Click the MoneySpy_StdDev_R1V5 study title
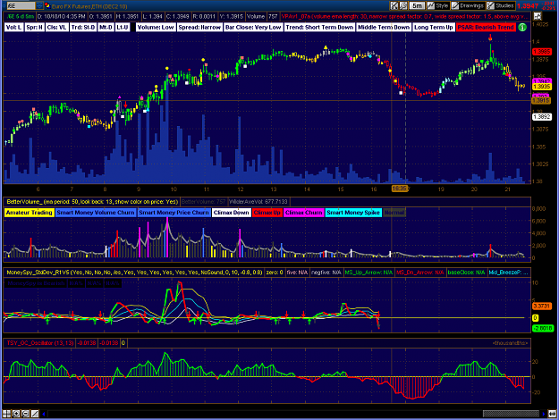The image size is (559, 420). click(134, 273)
